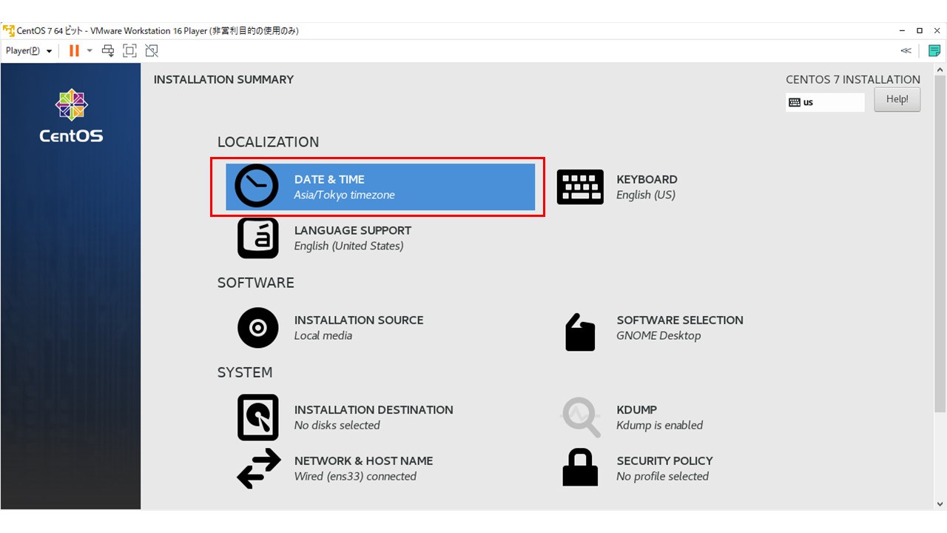Click 'Local media' under Installation Source

(x=323, y=335)
